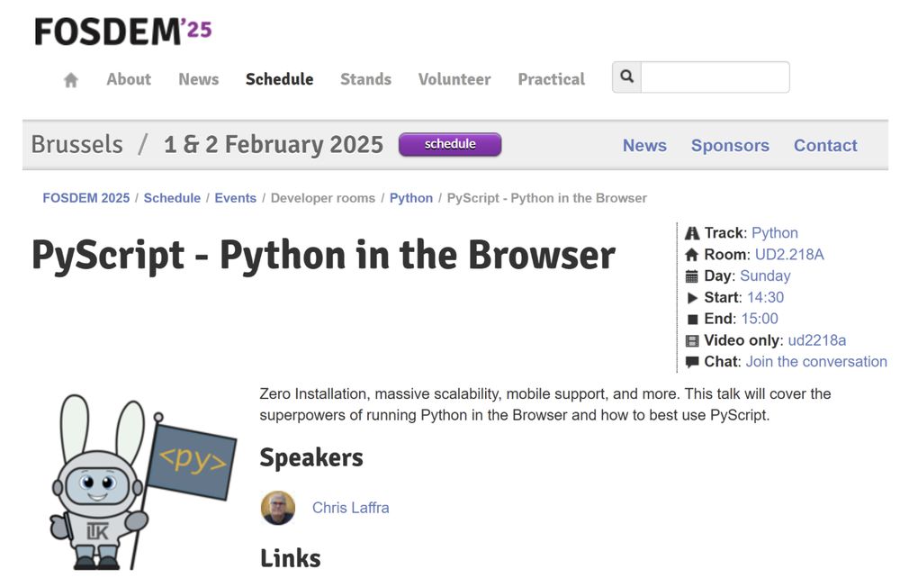Click the purple schedule button
This screenshot has height=578, width=900.
pyautogui.click(x=450, y=144)
